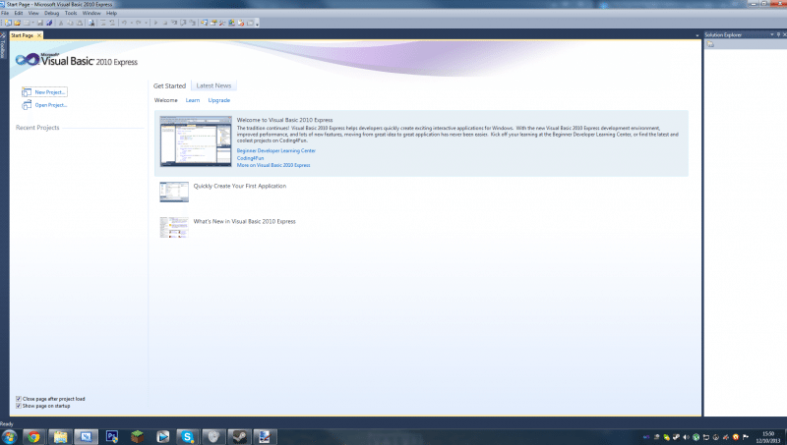Click the Cut scissors toolbar icon
Screen dimensions: 787x445
click(61, 23)
